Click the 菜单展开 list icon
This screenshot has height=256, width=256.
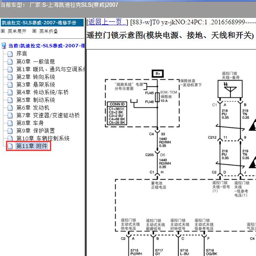(3, 31)
